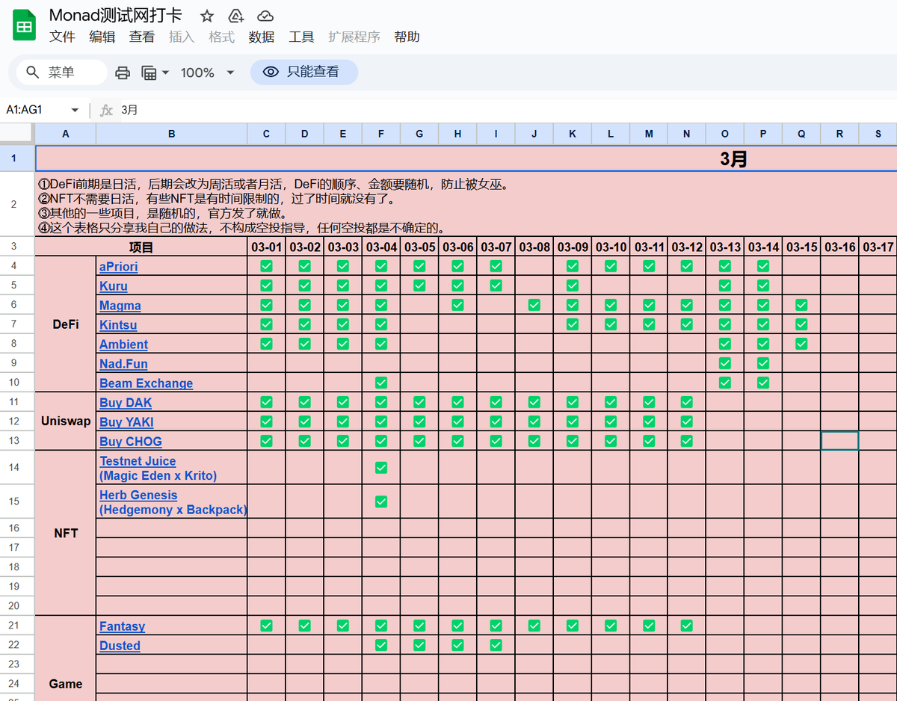897x701 pixels.
Task: Open the Dusted link
Action: (120, 646)
